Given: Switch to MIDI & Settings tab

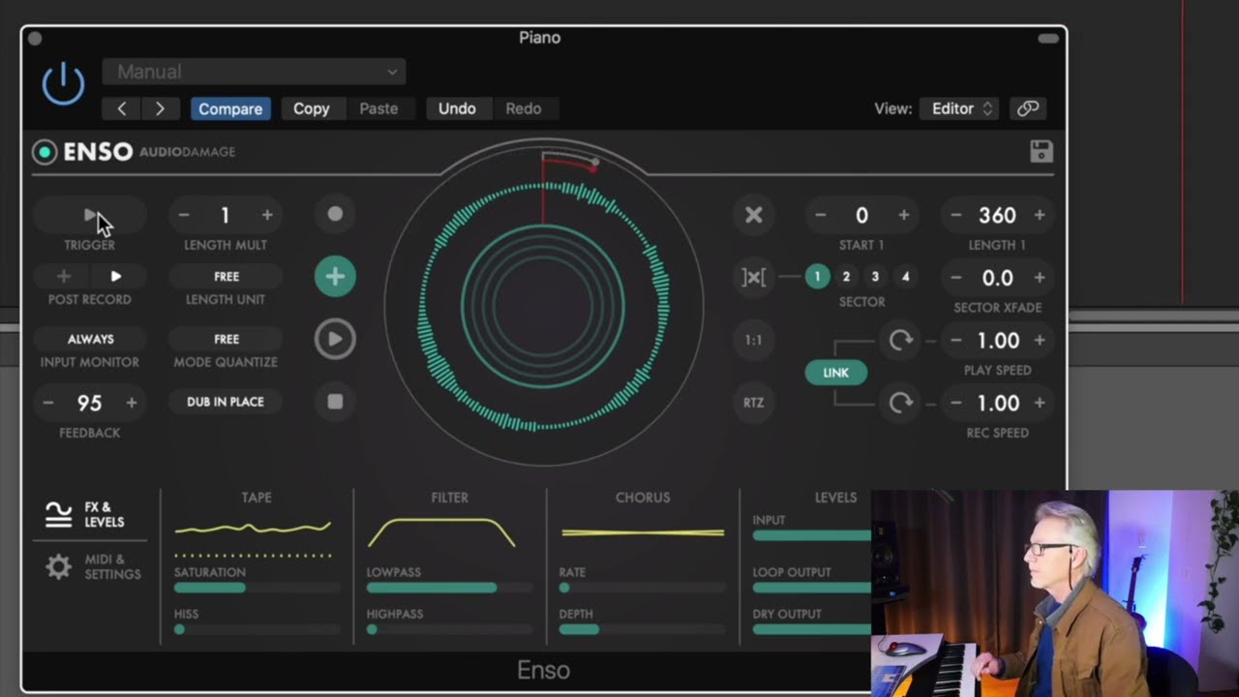Looking at the screenshot, I should tap(93, 567).
